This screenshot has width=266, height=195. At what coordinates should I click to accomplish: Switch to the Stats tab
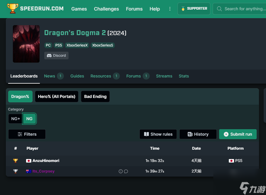click(184, 76)
